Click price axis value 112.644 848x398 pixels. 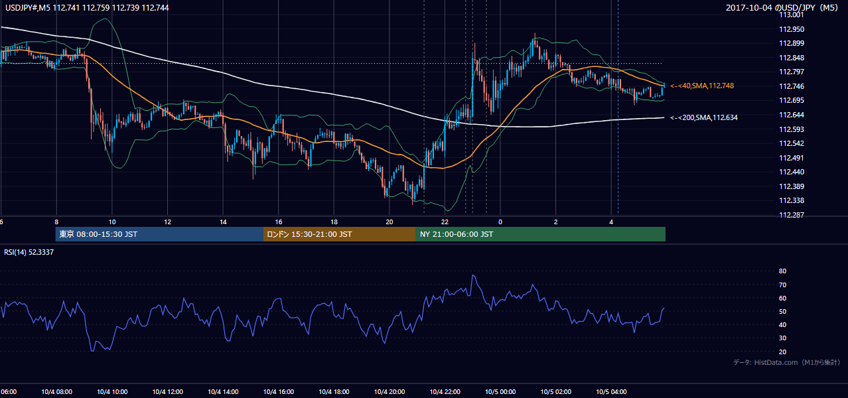coord(793,115)
